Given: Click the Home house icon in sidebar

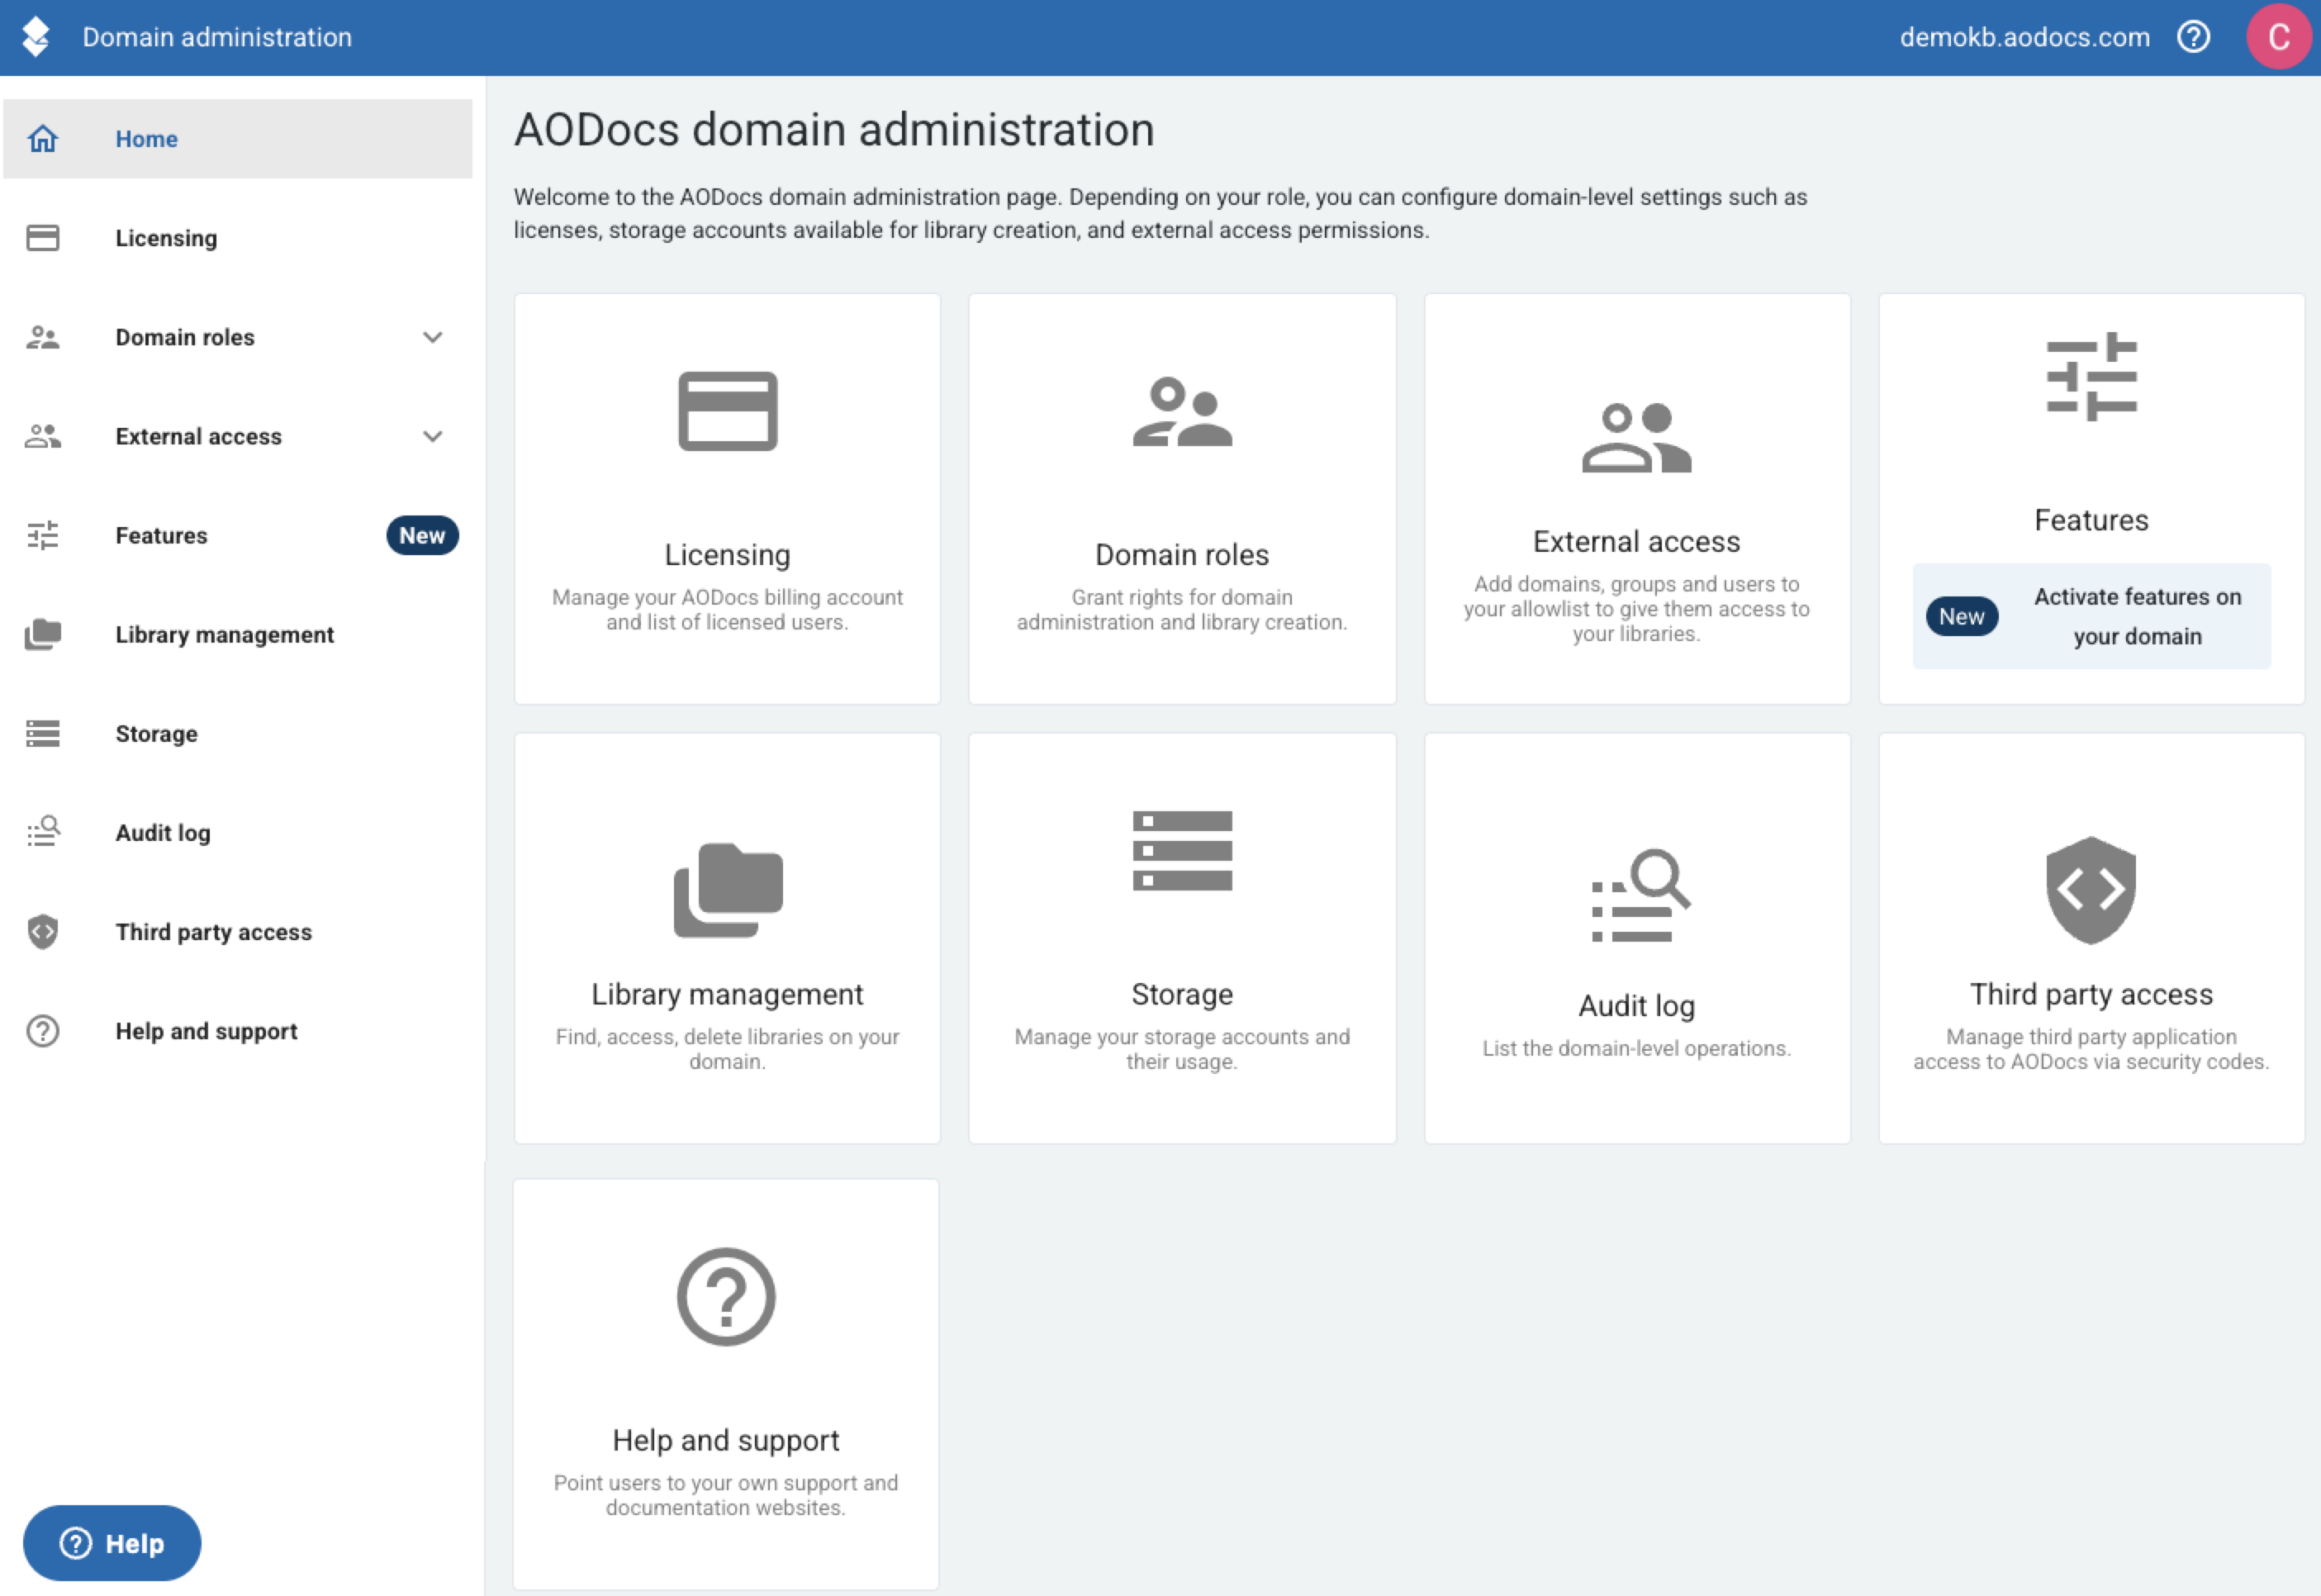Looking at the screenshot, I should [43, 138].
